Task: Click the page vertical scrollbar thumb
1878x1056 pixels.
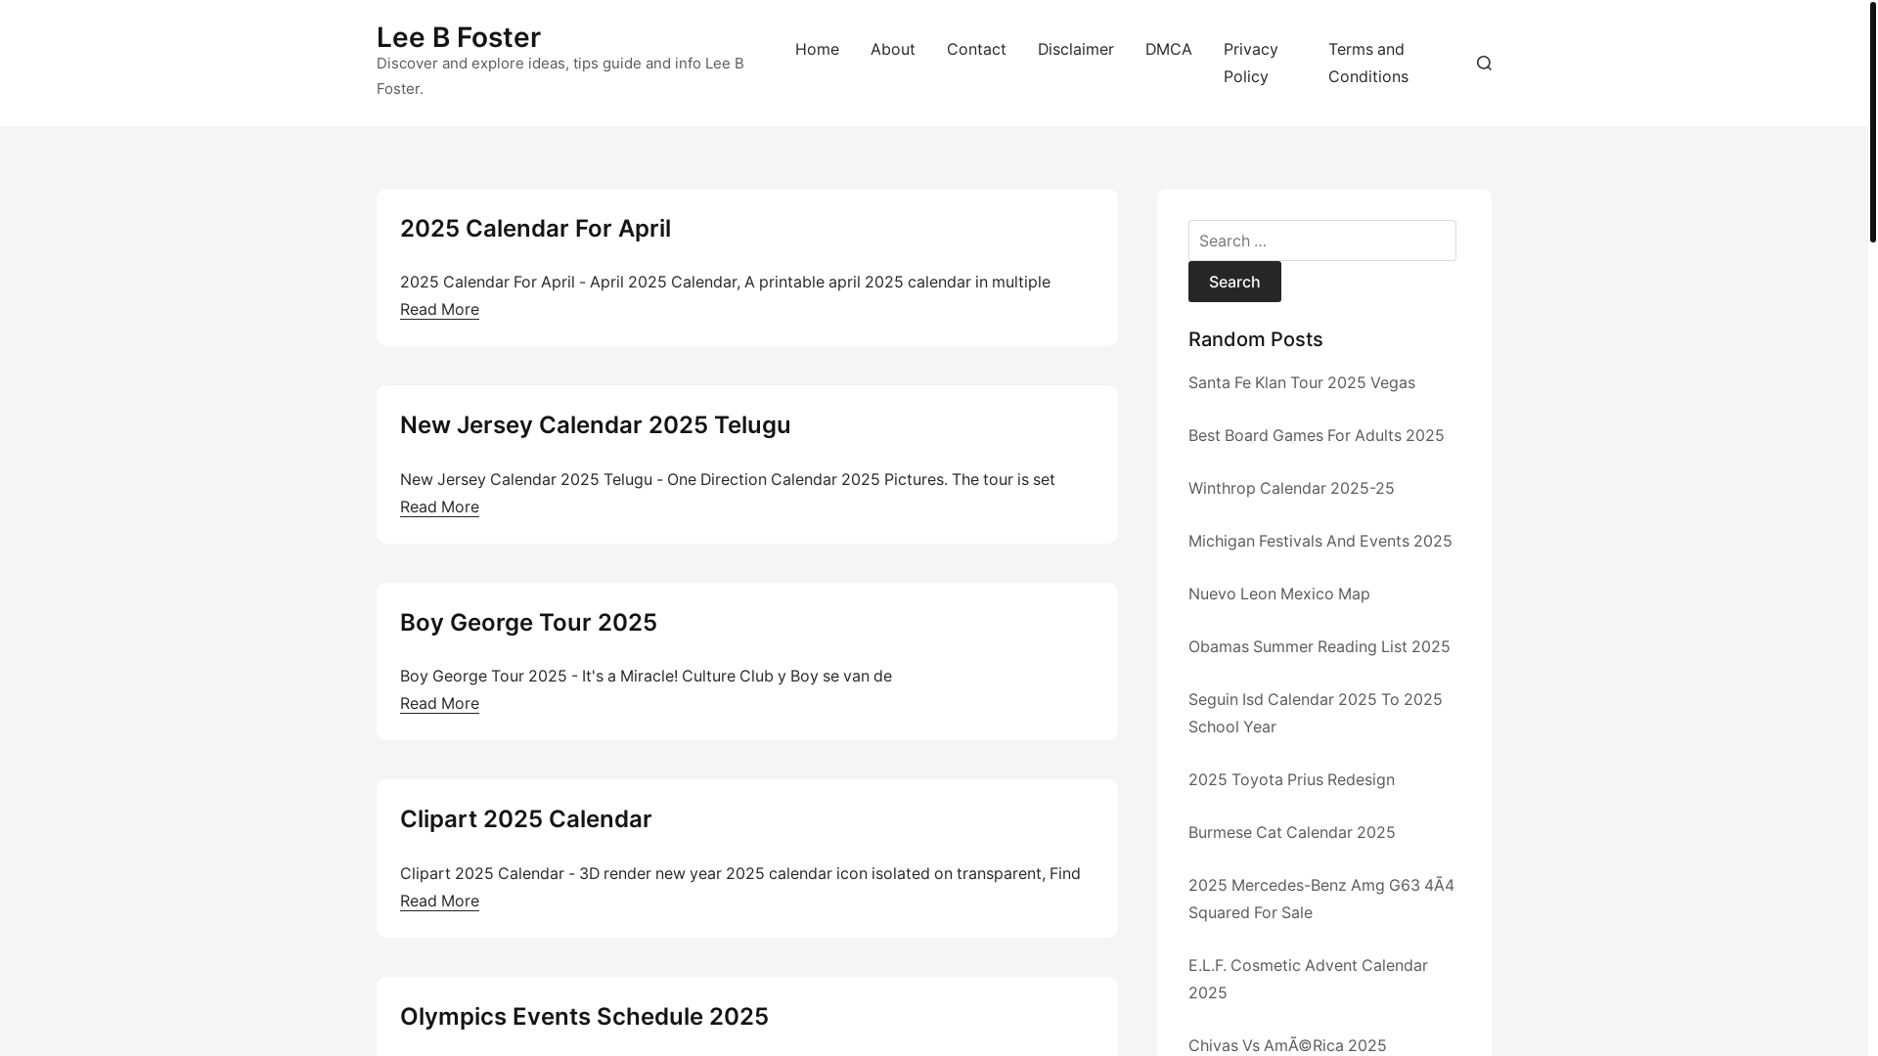Action: [x=1873, y=121]
